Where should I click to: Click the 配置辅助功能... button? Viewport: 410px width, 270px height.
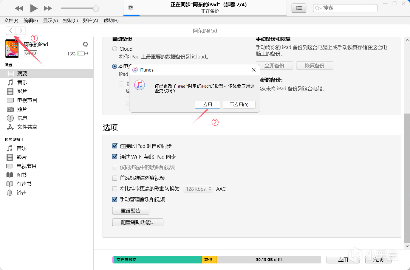pos(138,222)
